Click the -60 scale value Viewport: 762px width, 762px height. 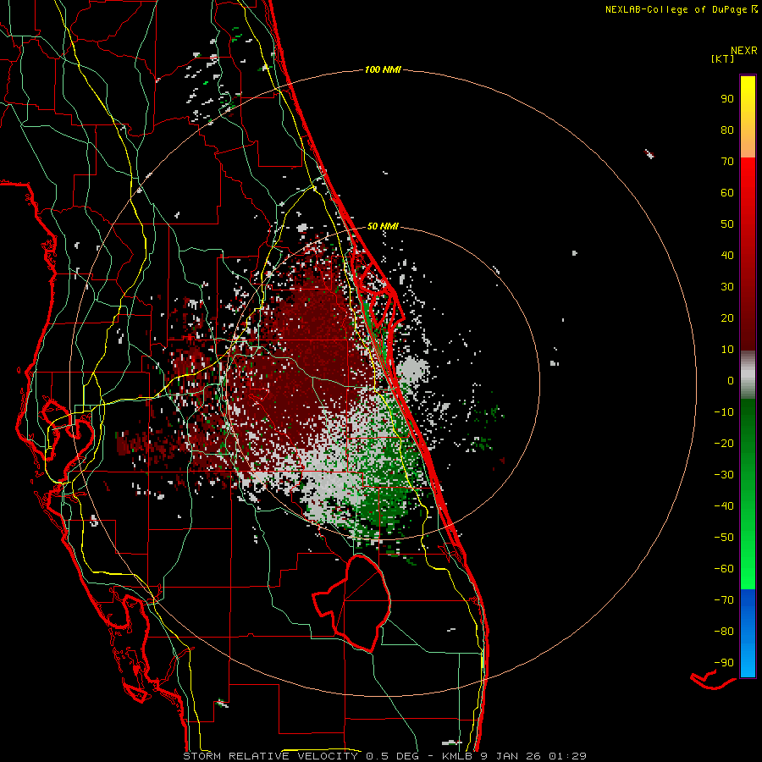(724, 569)
